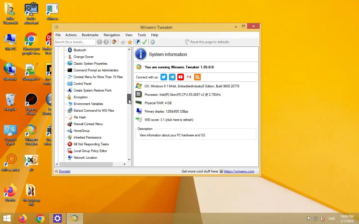Screen dimensions: 359x224
Task: Click the ENG language indicator
Action: pos(332,219)
